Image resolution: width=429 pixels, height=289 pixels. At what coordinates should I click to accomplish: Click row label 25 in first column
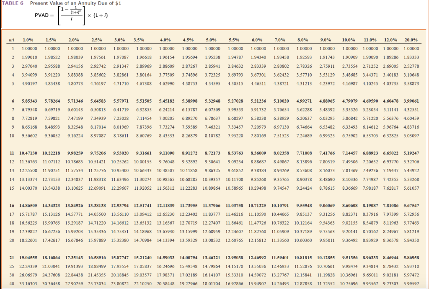pos(12,266)
